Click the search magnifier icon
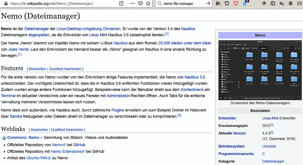The height and width of the screenshot is (165, 303). click(x=160, y=3)
